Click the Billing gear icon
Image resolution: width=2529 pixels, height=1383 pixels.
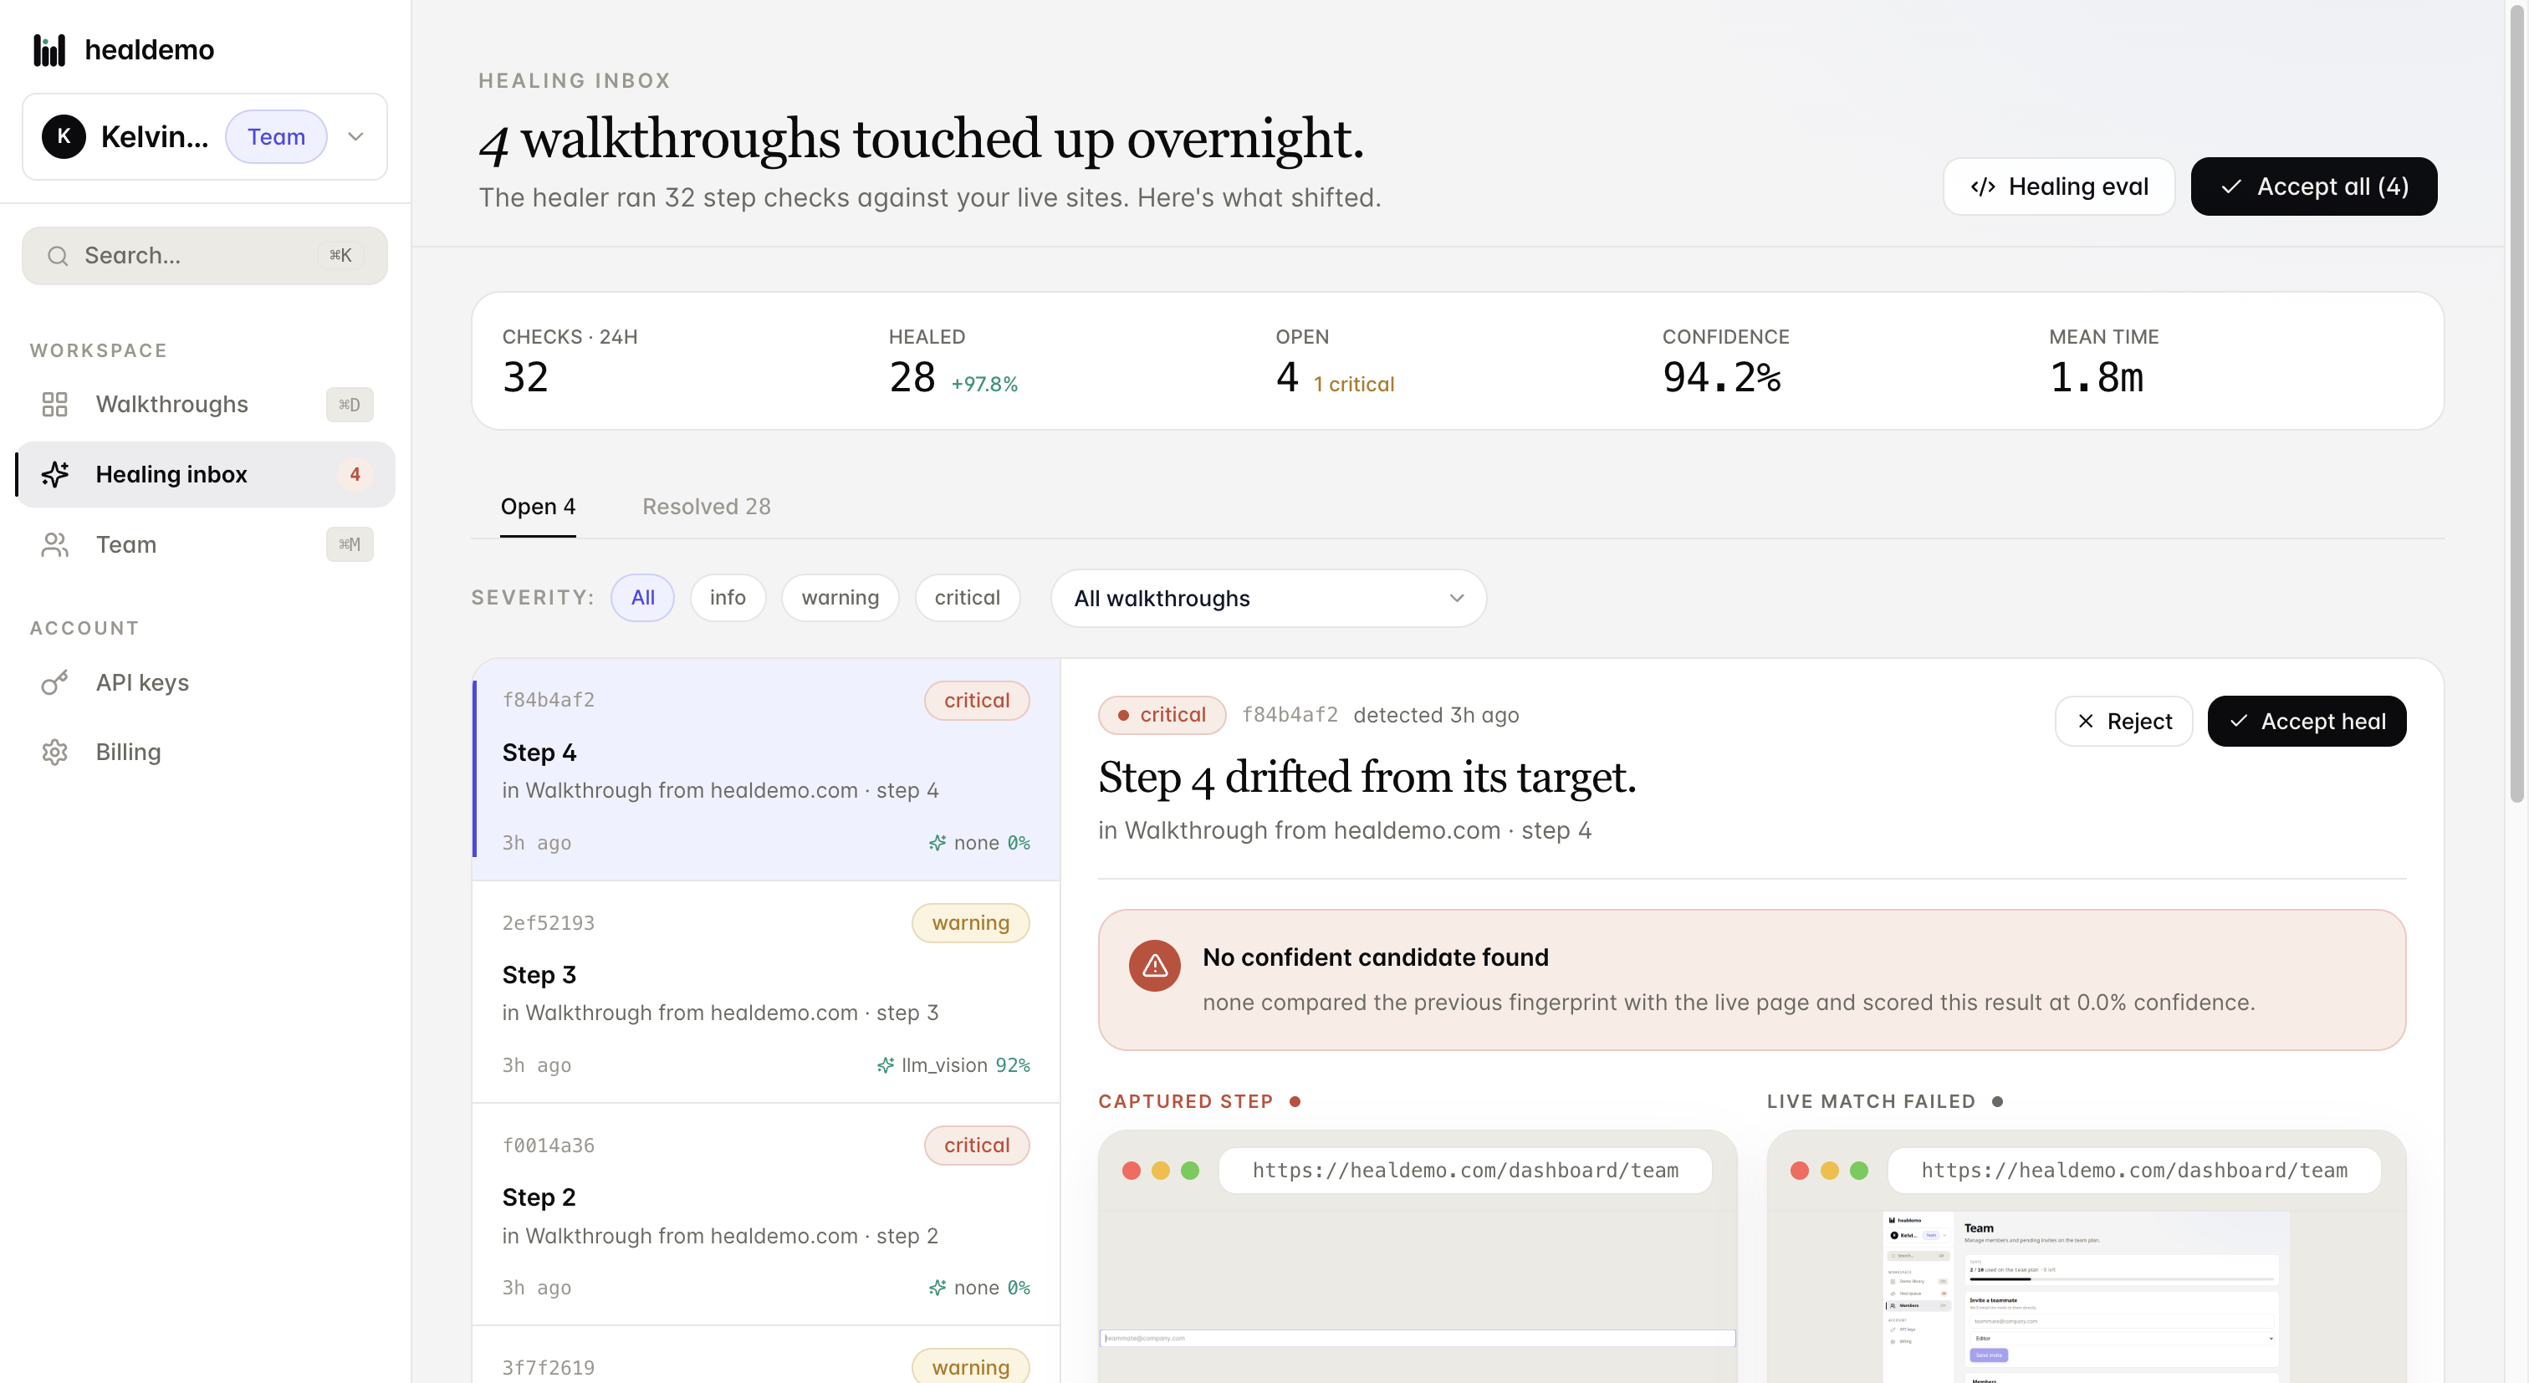click(55, 752)
